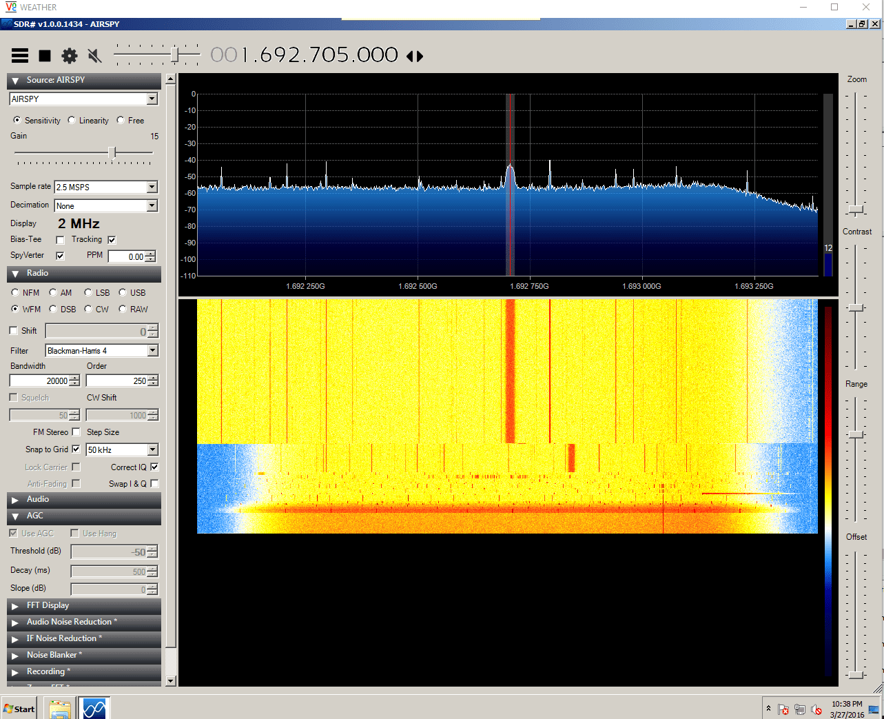Adjust the volume slider in the toolbar
This screenshot has width=884, height=719.
[x=175, y=54]
